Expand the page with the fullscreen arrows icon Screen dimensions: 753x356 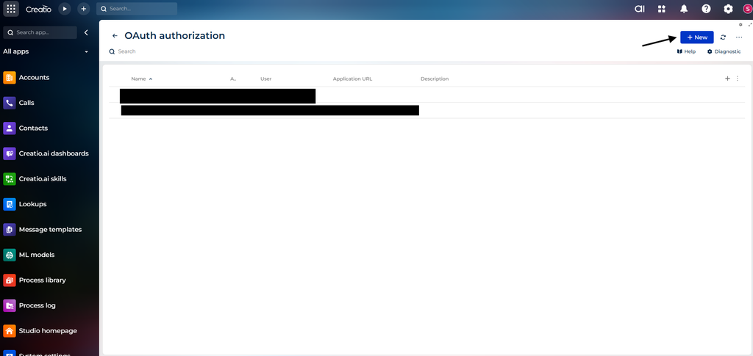coord(749,24)
